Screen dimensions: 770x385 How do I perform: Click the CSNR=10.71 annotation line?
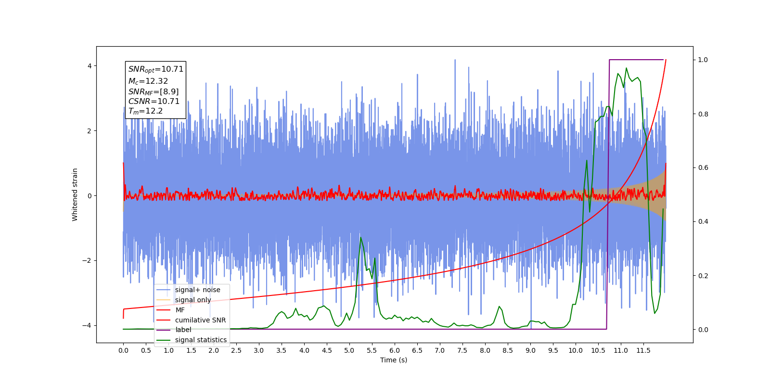tap(154, 102)
